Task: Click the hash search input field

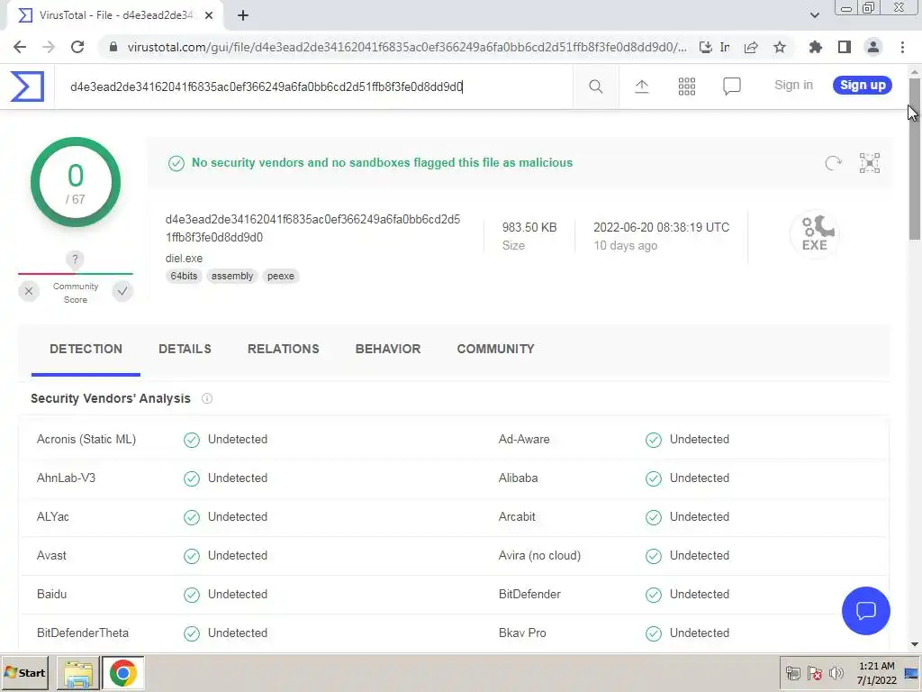Action: pos(313,87)
